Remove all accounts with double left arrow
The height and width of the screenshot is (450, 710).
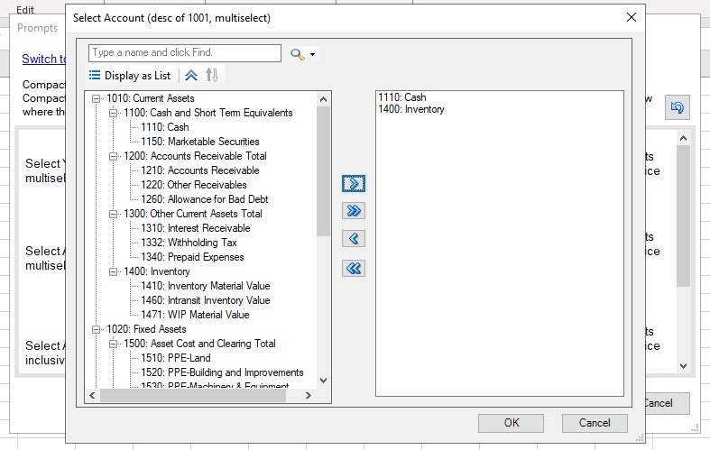pyautogui.click(x=353, y=269)
